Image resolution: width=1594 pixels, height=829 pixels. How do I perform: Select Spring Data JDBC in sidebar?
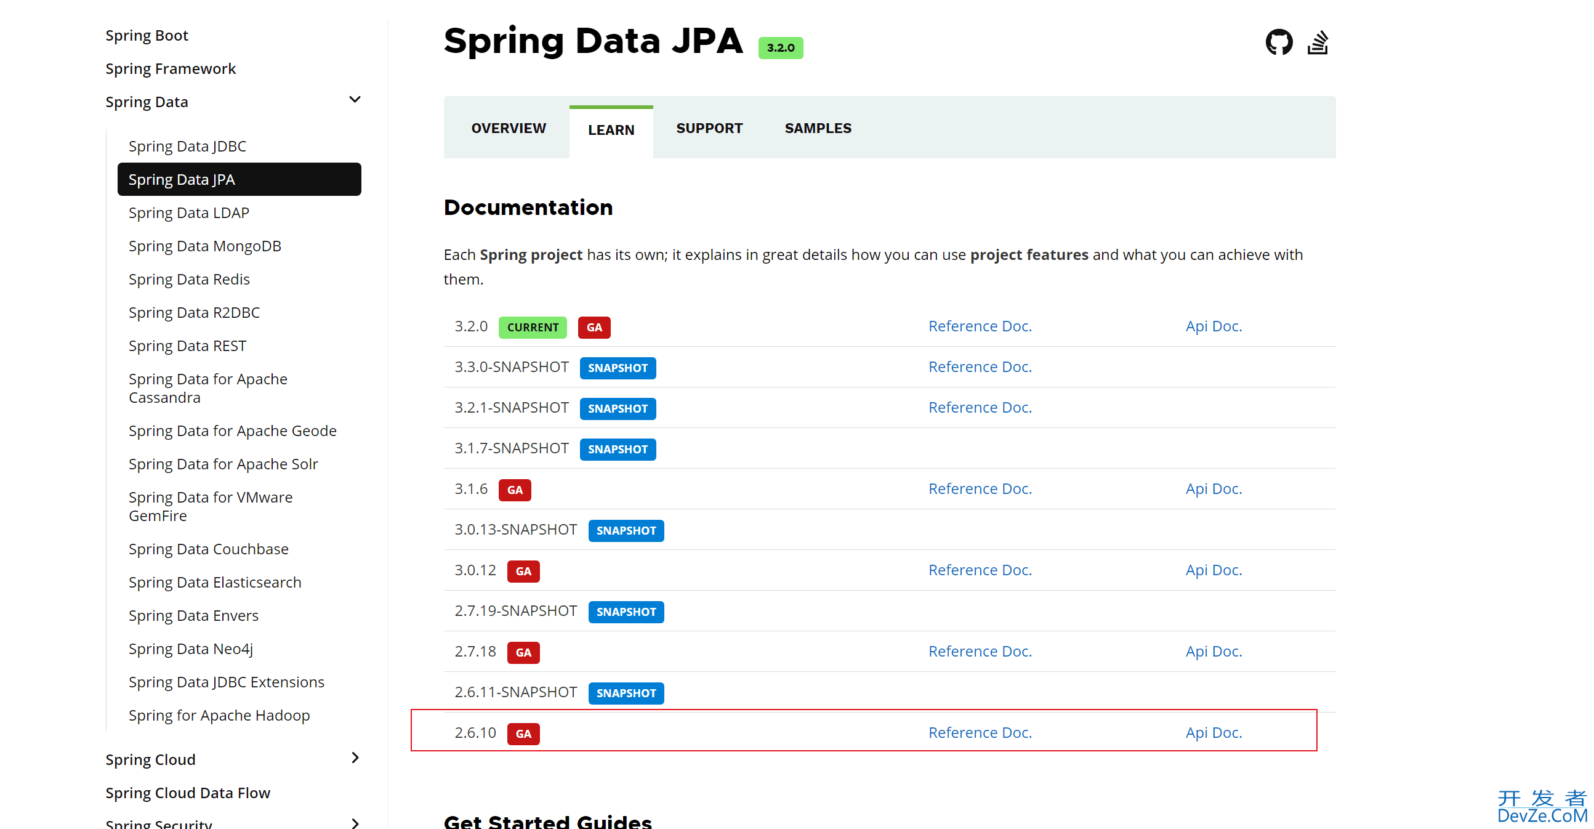187,146
